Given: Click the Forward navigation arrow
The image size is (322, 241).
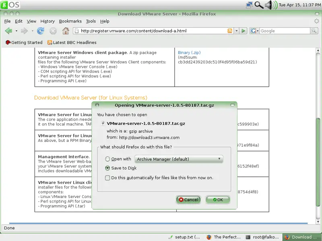Looking at the screenshot, I should (x=24, y=31).
